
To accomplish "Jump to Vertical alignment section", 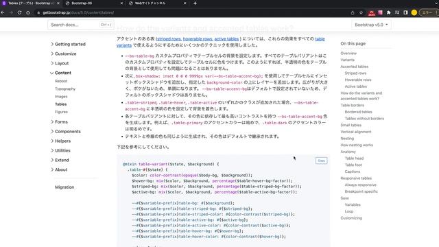I will point(356,132).
